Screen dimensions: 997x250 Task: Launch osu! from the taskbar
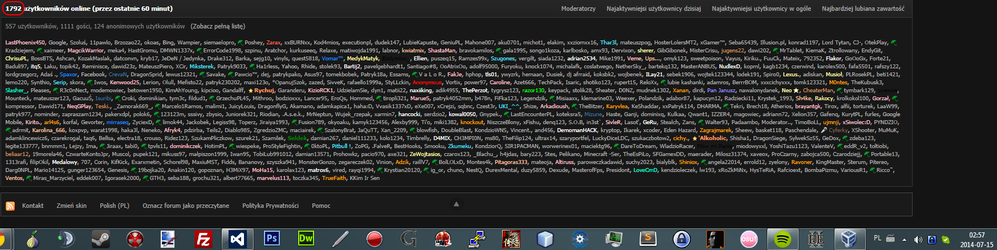coord(748,238)
